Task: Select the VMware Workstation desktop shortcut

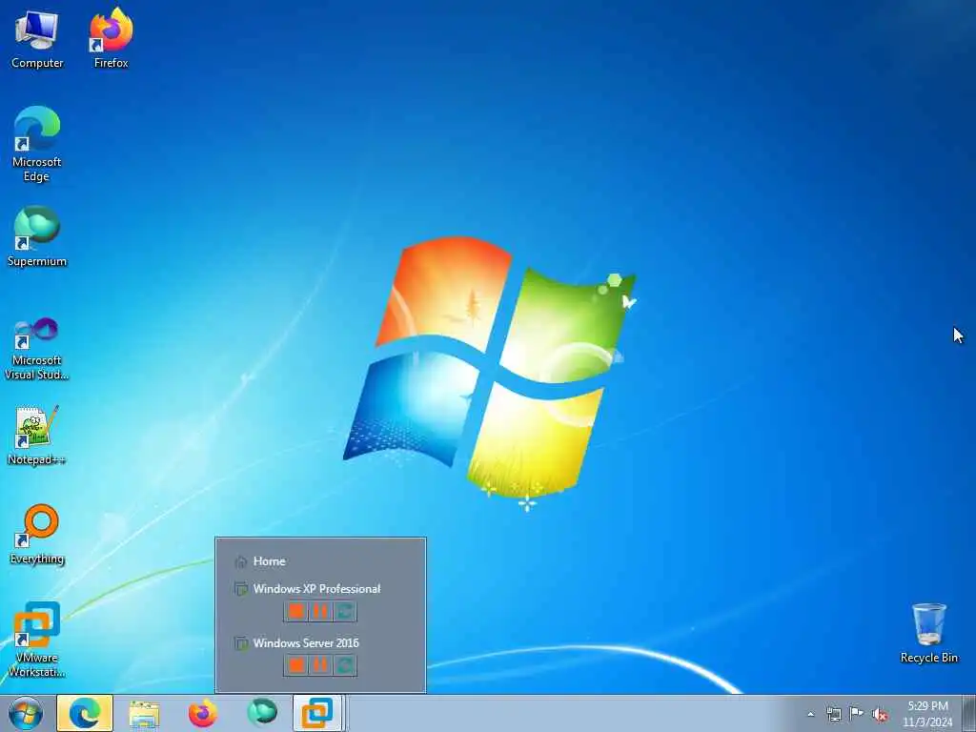Action: click(37, 640)
